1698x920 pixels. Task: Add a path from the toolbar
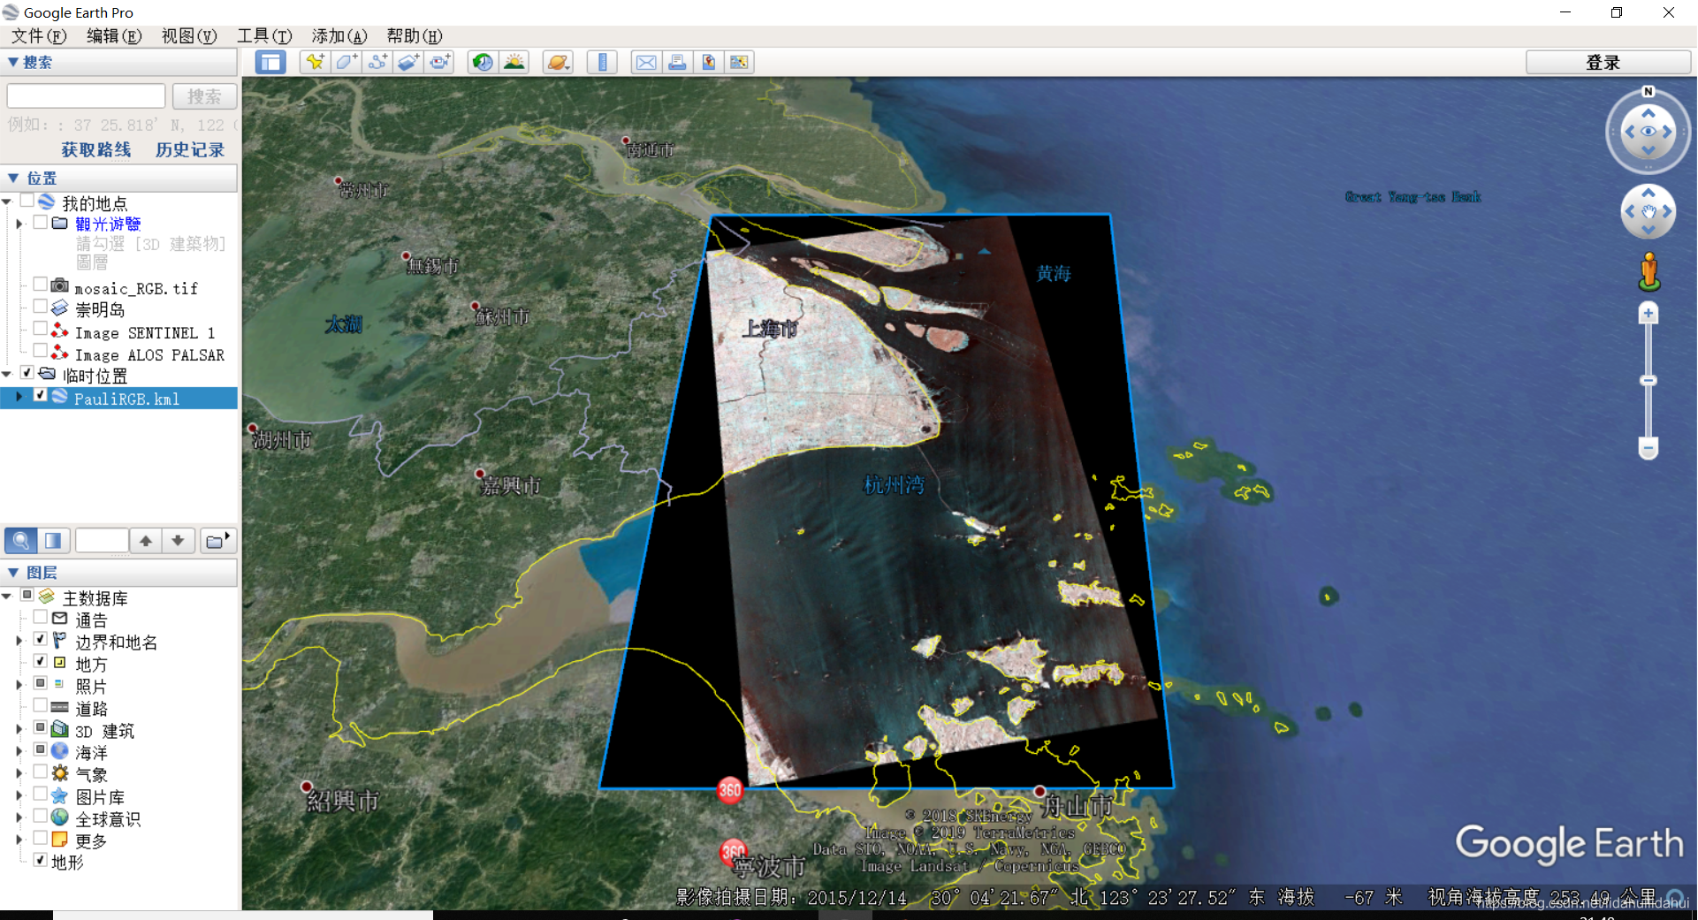pyautogui.click(x=377, y=62)
